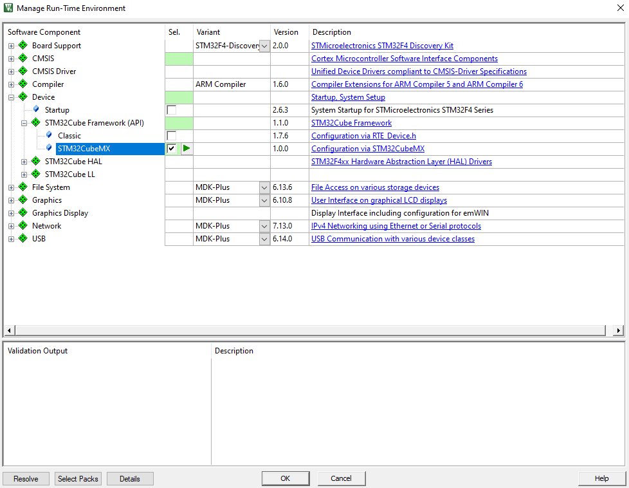This screenshot has width=629, height=488.
Task: Expand the CMSIS Driver tree node
Action: (11, 71)
